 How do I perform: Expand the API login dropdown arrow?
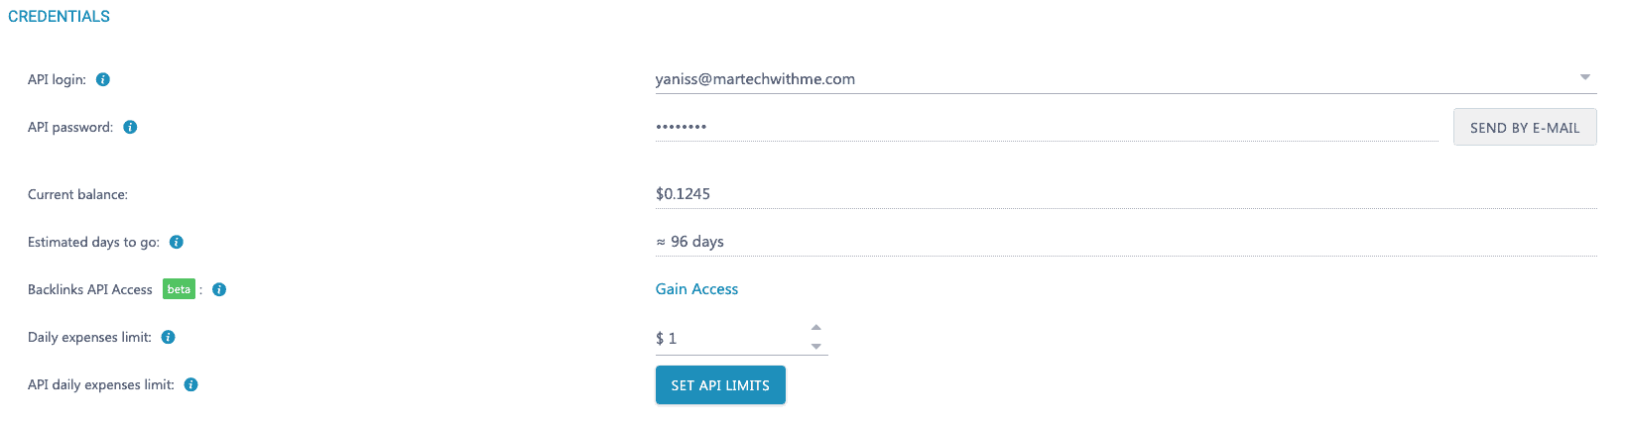pos(1584,77)
